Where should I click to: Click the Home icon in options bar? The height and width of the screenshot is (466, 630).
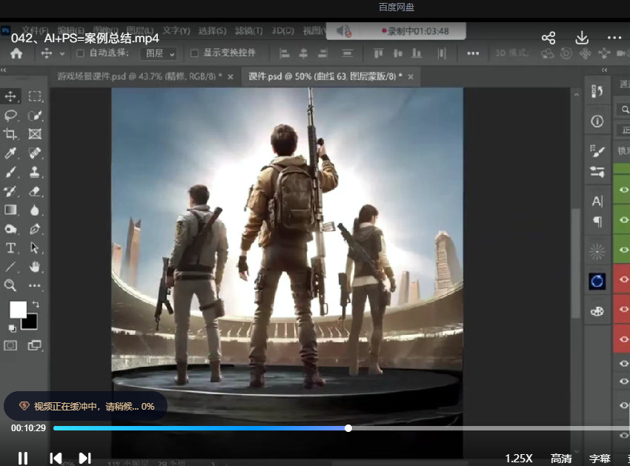[16, 53]
